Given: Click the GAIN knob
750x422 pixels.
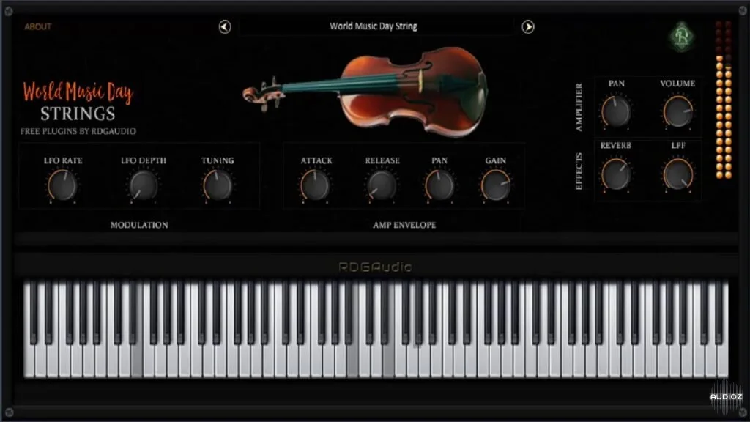Looking at the screenshot, I should (496, 185).
